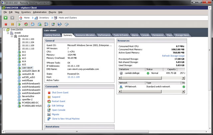Switch to the Console tab
This screenshot has width=213, height=135.
point(145,35)
